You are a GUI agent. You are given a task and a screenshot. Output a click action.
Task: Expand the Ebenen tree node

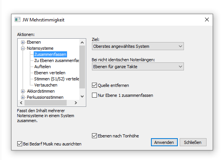point(23,42)
